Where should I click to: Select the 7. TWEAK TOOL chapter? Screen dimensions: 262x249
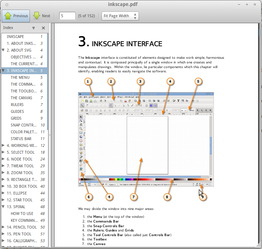click(24, 166)
